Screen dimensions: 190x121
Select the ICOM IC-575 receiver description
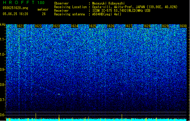point(121,11)
